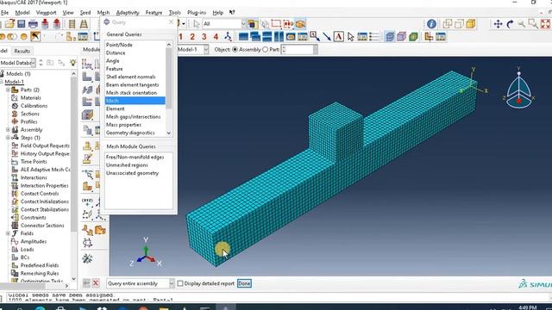
Task: Select Interactions in model tree
Action: click(34, 177)
